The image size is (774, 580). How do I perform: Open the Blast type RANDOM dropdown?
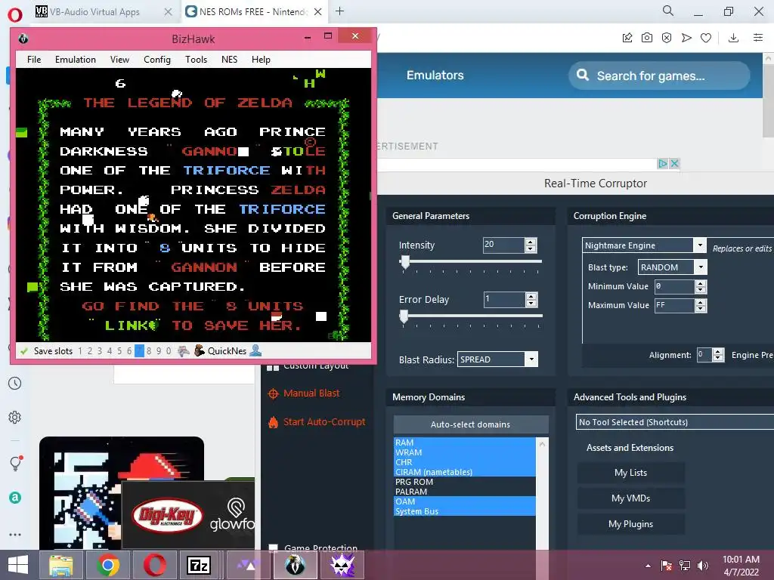tap(701, 267)
